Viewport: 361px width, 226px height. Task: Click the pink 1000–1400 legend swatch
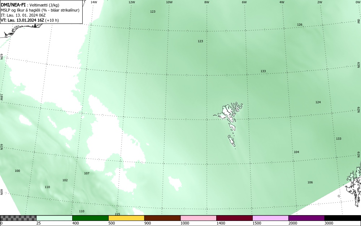click(x=199, y=218)
